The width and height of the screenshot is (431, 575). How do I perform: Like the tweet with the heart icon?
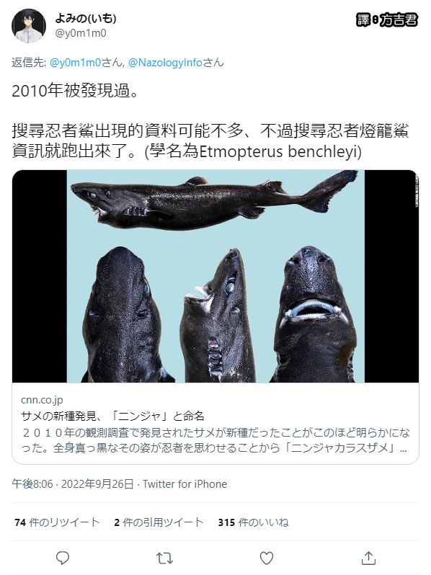[x=266, y=558]
